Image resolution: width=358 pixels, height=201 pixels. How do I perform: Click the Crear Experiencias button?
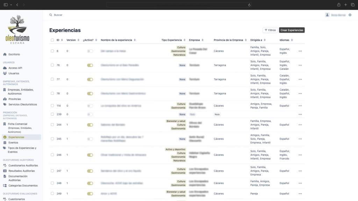[x=292, y=30]
